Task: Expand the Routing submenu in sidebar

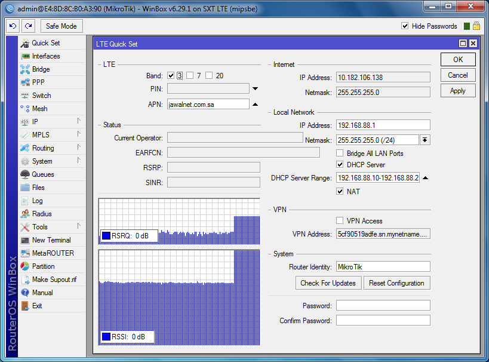Action: [78, 148]
